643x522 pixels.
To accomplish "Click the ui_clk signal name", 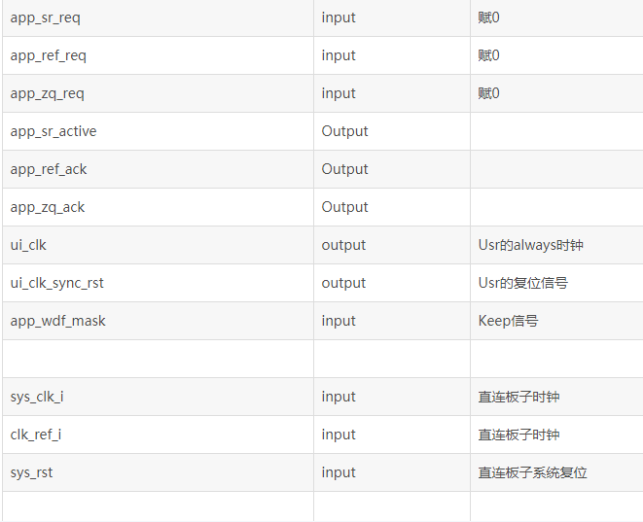I will coord(28,245).
